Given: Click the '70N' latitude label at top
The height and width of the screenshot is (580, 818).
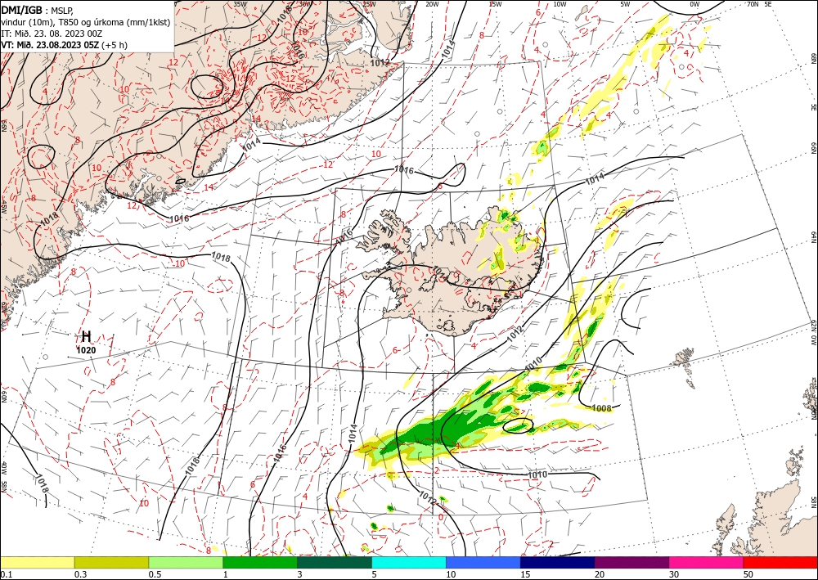Looking at the screenshot, I should click(x=753, y=4).
